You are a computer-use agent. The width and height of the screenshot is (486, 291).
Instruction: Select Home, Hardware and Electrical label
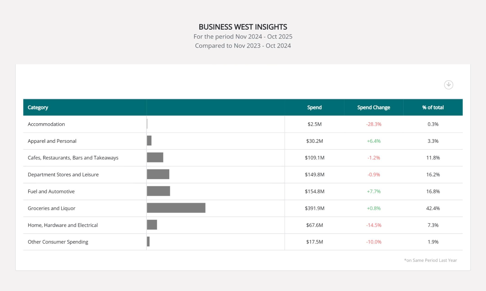(63, 225)
